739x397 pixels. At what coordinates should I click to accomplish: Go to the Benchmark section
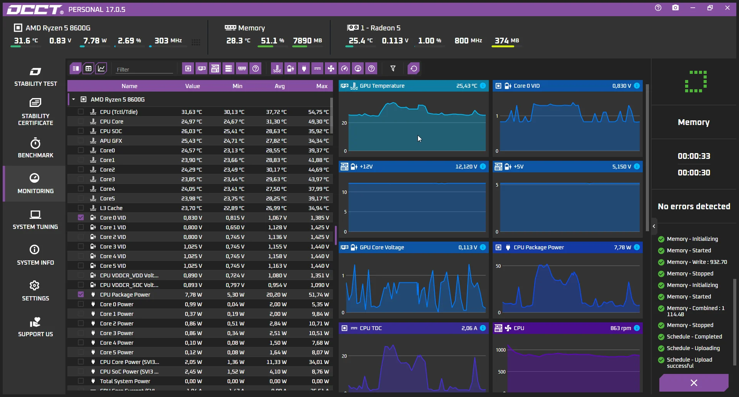tap(35, 148)
